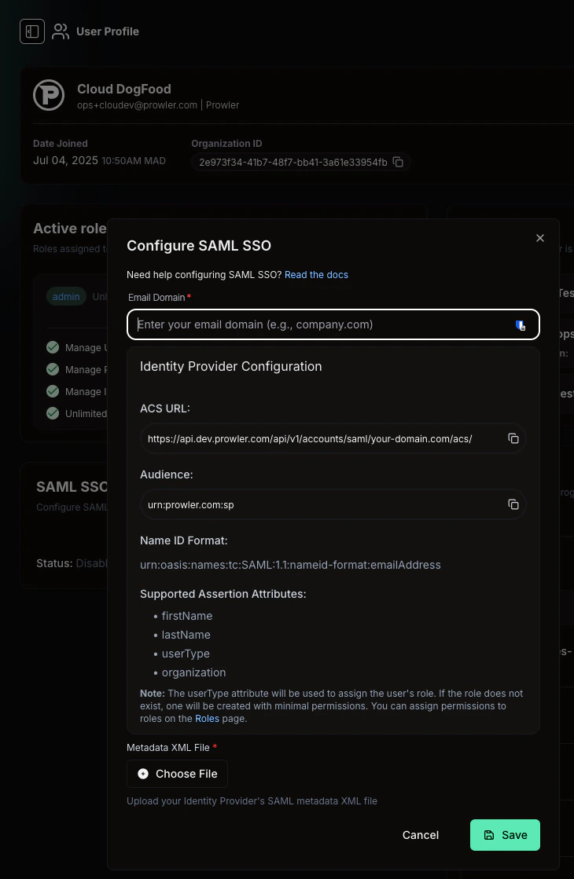Click the checkmark beside the third Manage permission
The height and width of the screenshot is (879, 574).
click(52, 391)
